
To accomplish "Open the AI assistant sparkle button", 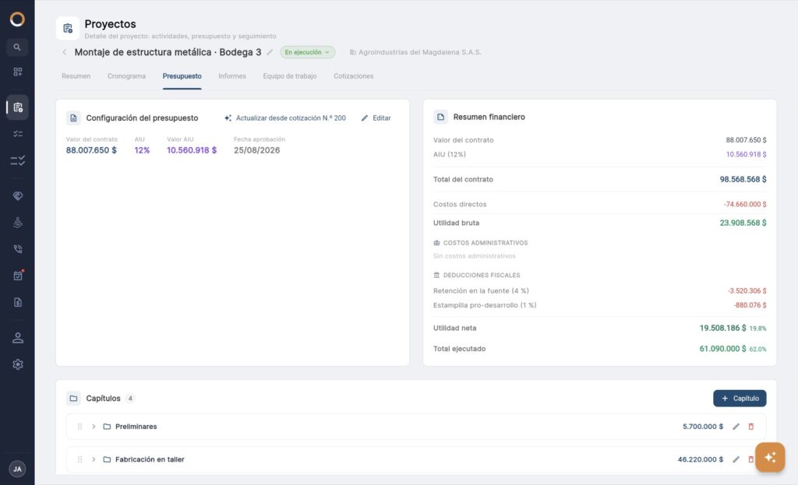I will click(x=769, y=457).
